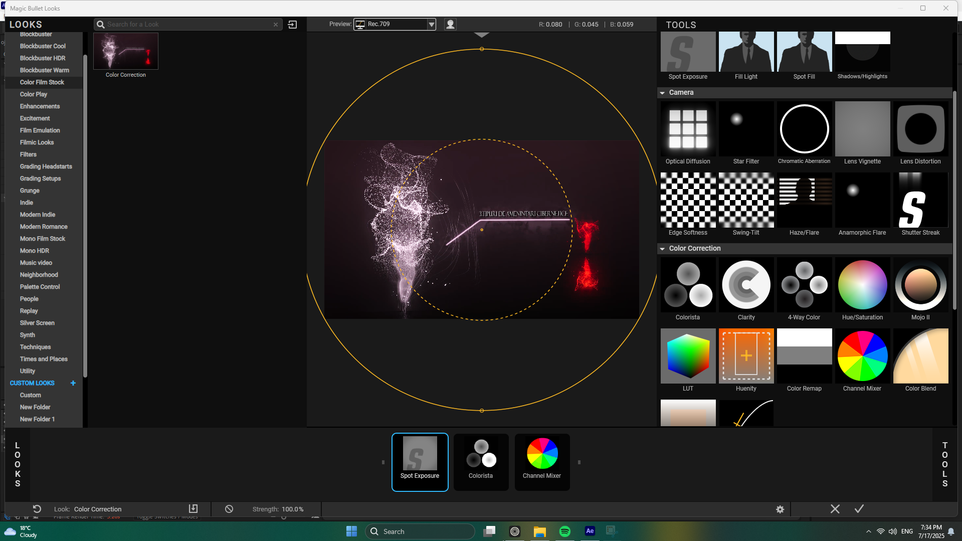This screenshot has width=962, height=541.
Task: Select Spot Exposure in the tool chain
Action: (420, 462)
